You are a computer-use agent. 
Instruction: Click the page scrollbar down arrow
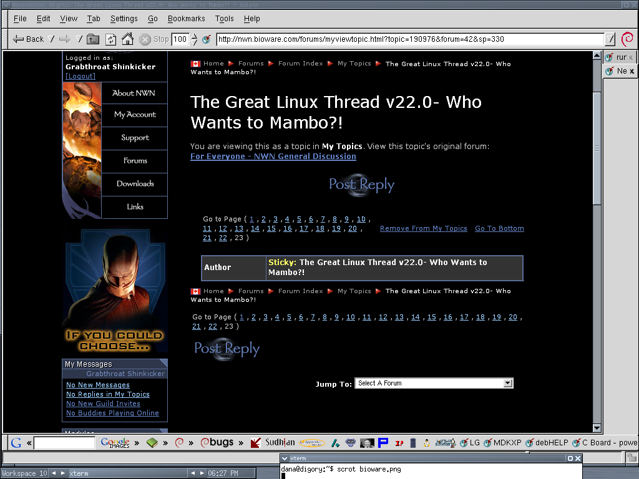tap(597, 428)
